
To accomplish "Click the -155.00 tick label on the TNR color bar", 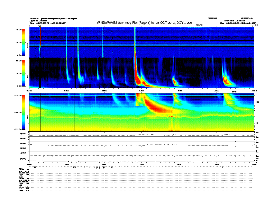I will 18,129.
